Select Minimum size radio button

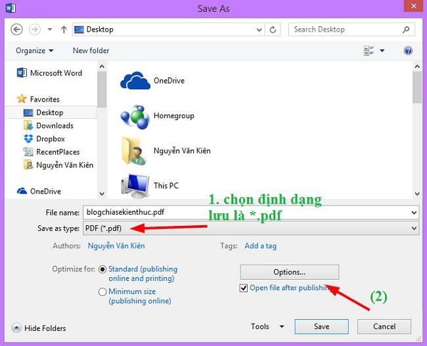pyautogui.click(x=102, y=292)
